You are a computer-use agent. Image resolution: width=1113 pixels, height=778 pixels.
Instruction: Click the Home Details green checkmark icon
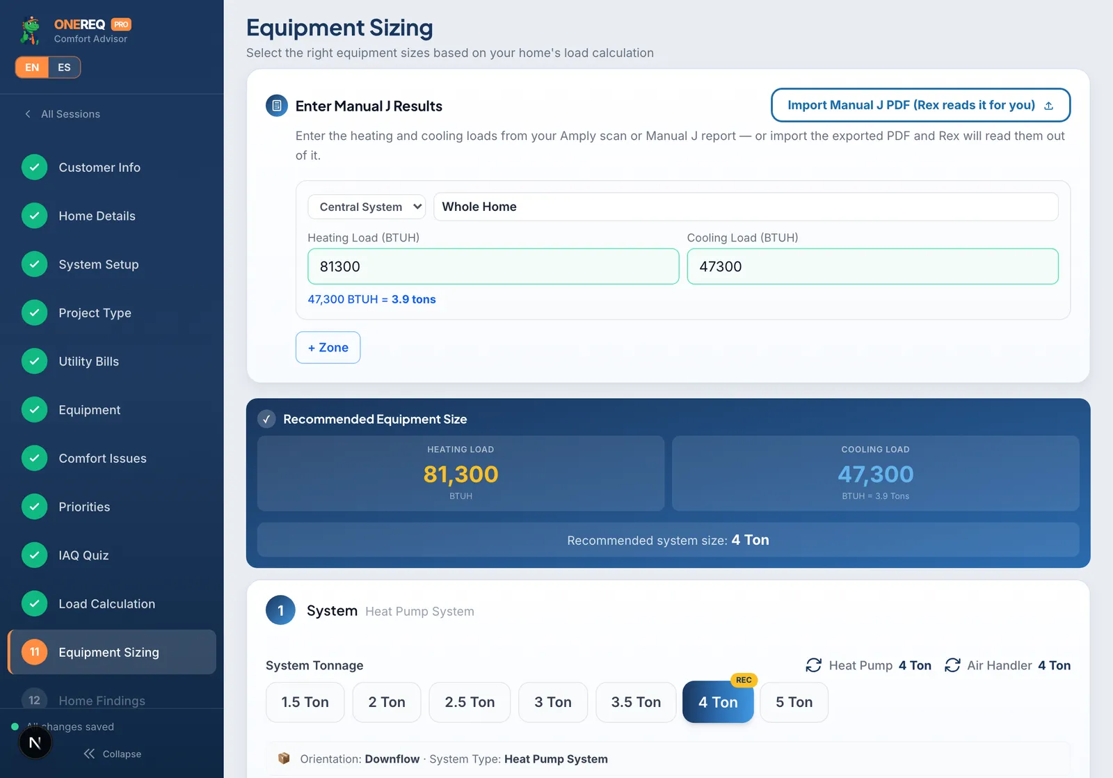tap(35, 216)
